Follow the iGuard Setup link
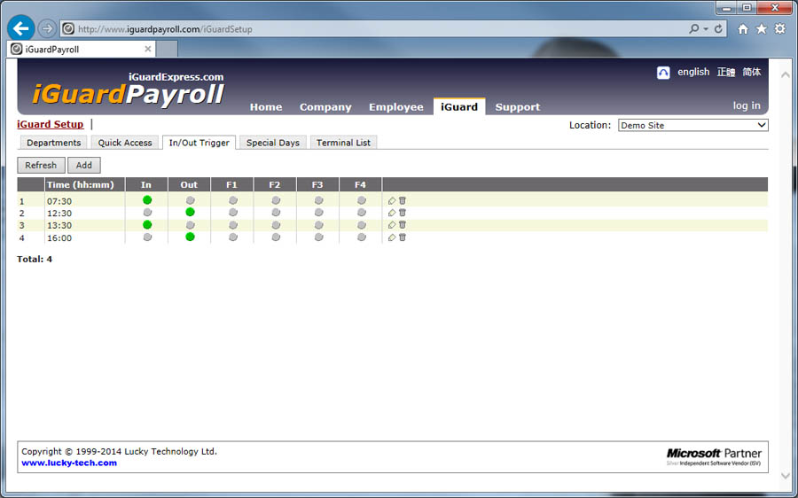The image size is (798, 498). click(50, 124)
